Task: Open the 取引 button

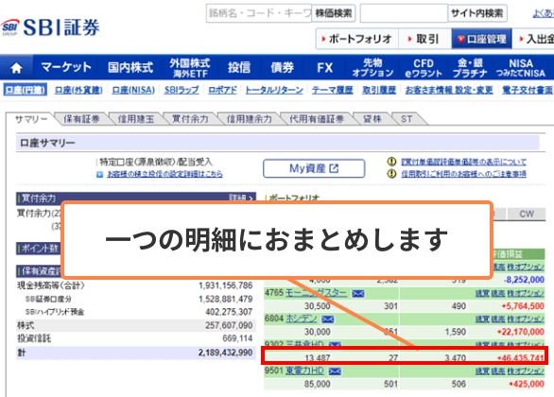Action: (425, 39)
